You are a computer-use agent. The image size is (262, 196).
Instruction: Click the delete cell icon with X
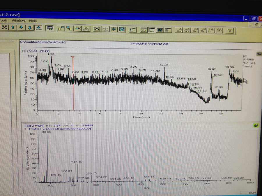pyautogui.click(x=78, y=29)
